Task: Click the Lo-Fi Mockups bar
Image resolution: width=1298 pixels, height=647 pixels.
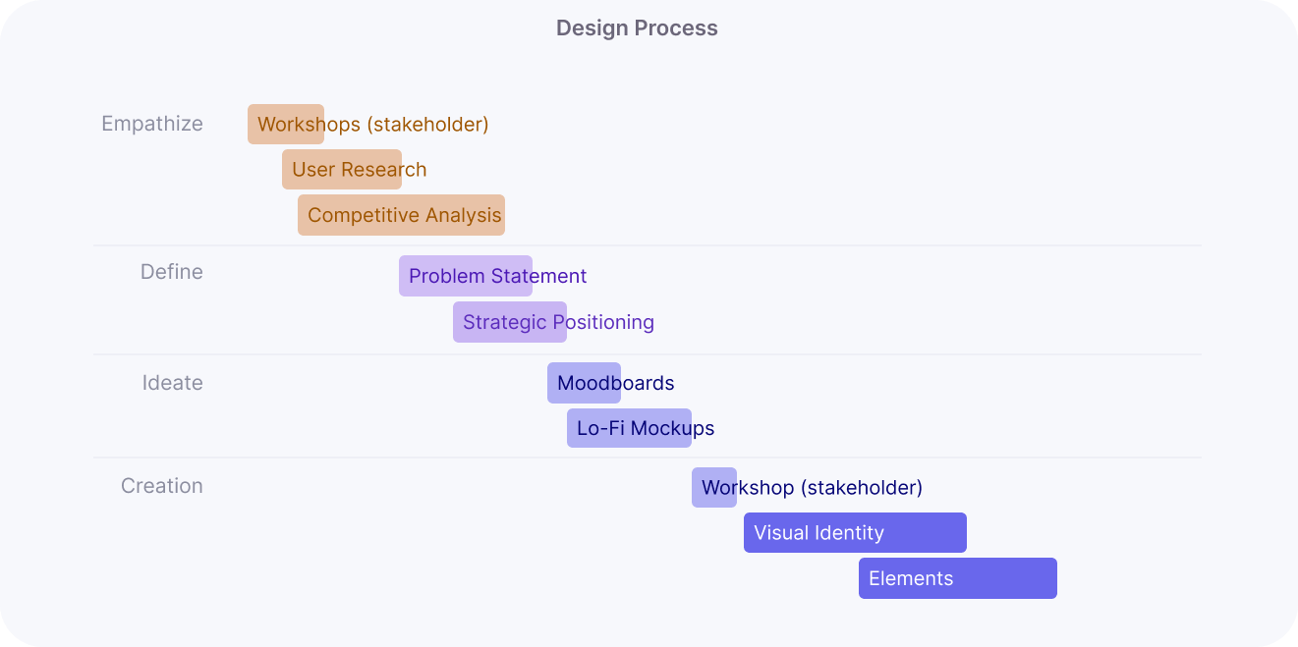Action: (x=629, y=428)
